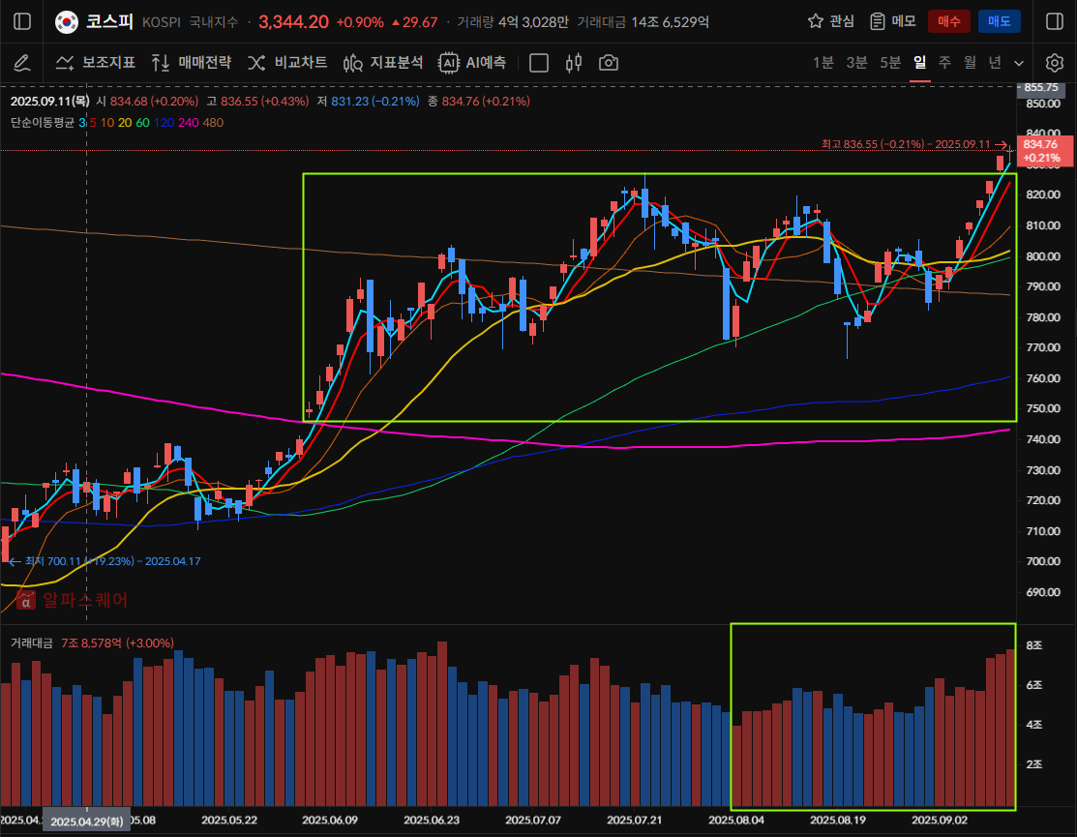Click the square layout icon

[539, 63]
